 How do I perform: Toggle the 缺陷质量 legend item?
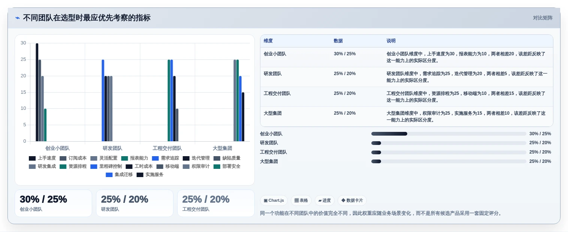pyautogui.click(x=227, y=158)
